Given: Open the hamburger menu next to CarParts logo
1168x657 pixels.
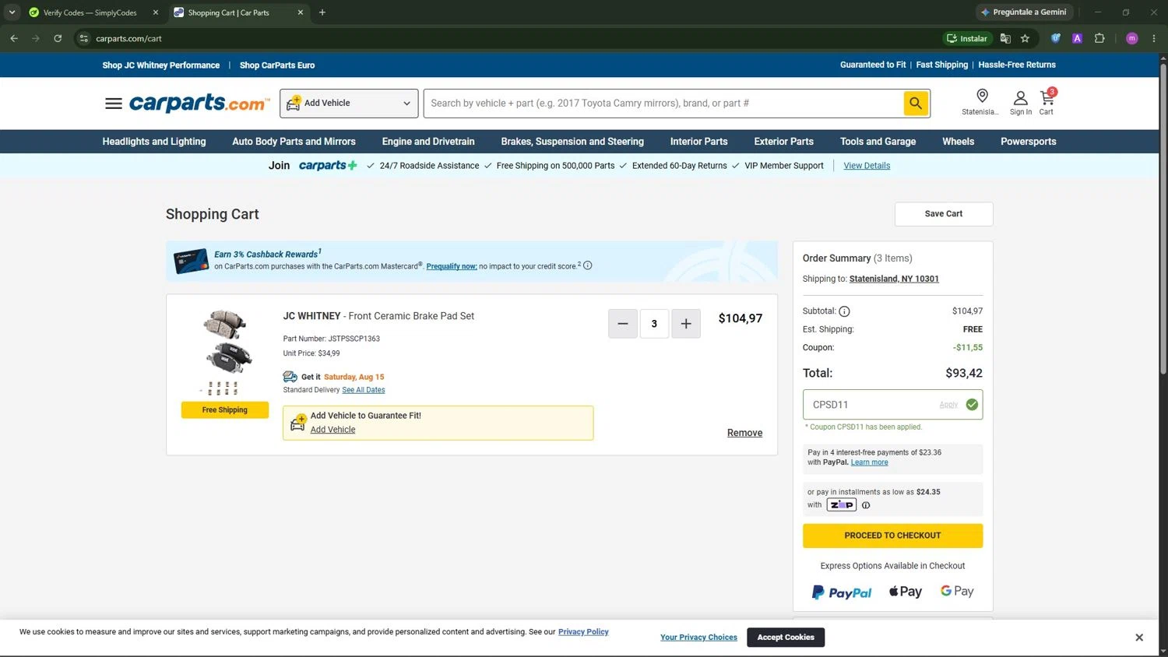Looking at the screenshot, I should pos(114,104).
